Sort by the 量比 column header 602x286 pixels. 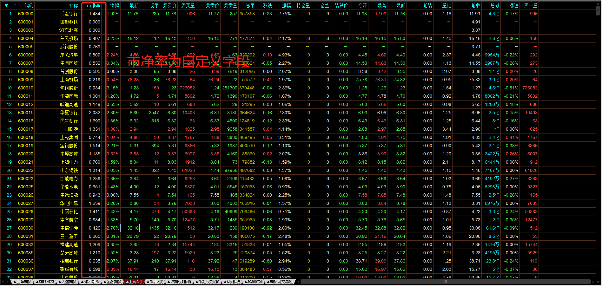447,5
